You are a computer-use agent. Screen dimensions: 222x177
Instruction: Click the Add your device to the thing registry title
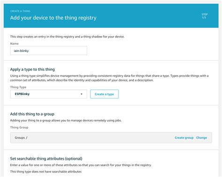pyautogui.click(x=53, y=18)
